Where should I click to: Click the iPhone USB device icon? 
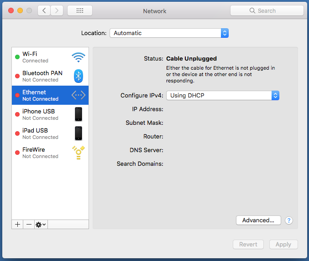(x=79, y=114)
